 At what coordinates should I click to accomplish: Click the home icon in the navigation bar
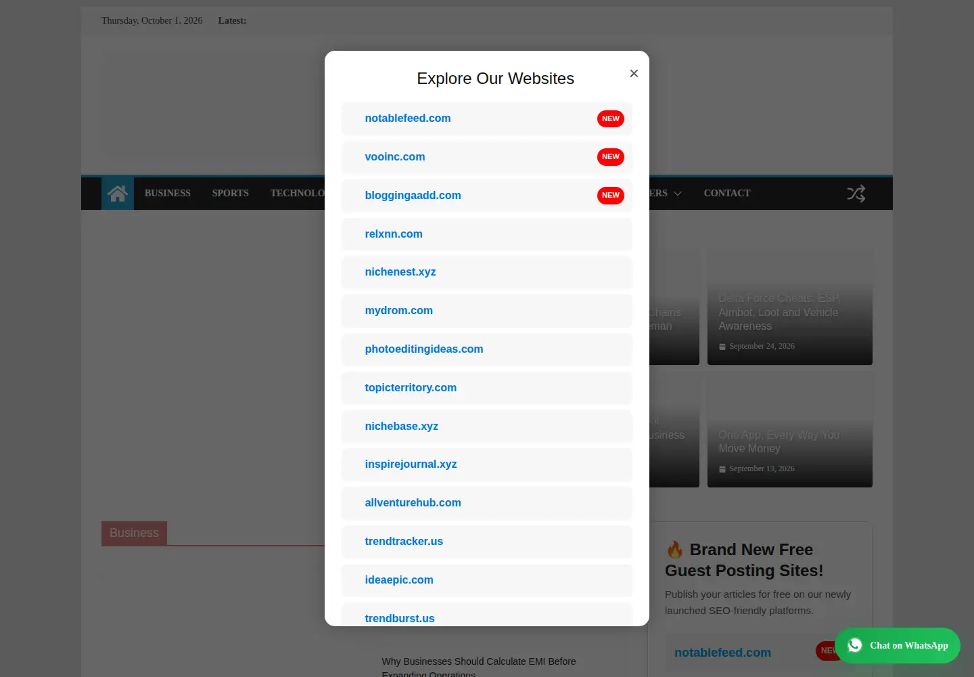click(118, 194)
